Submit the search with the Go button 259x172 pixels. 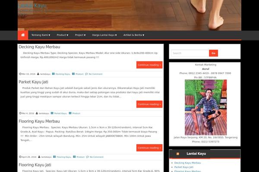(213, 53)
